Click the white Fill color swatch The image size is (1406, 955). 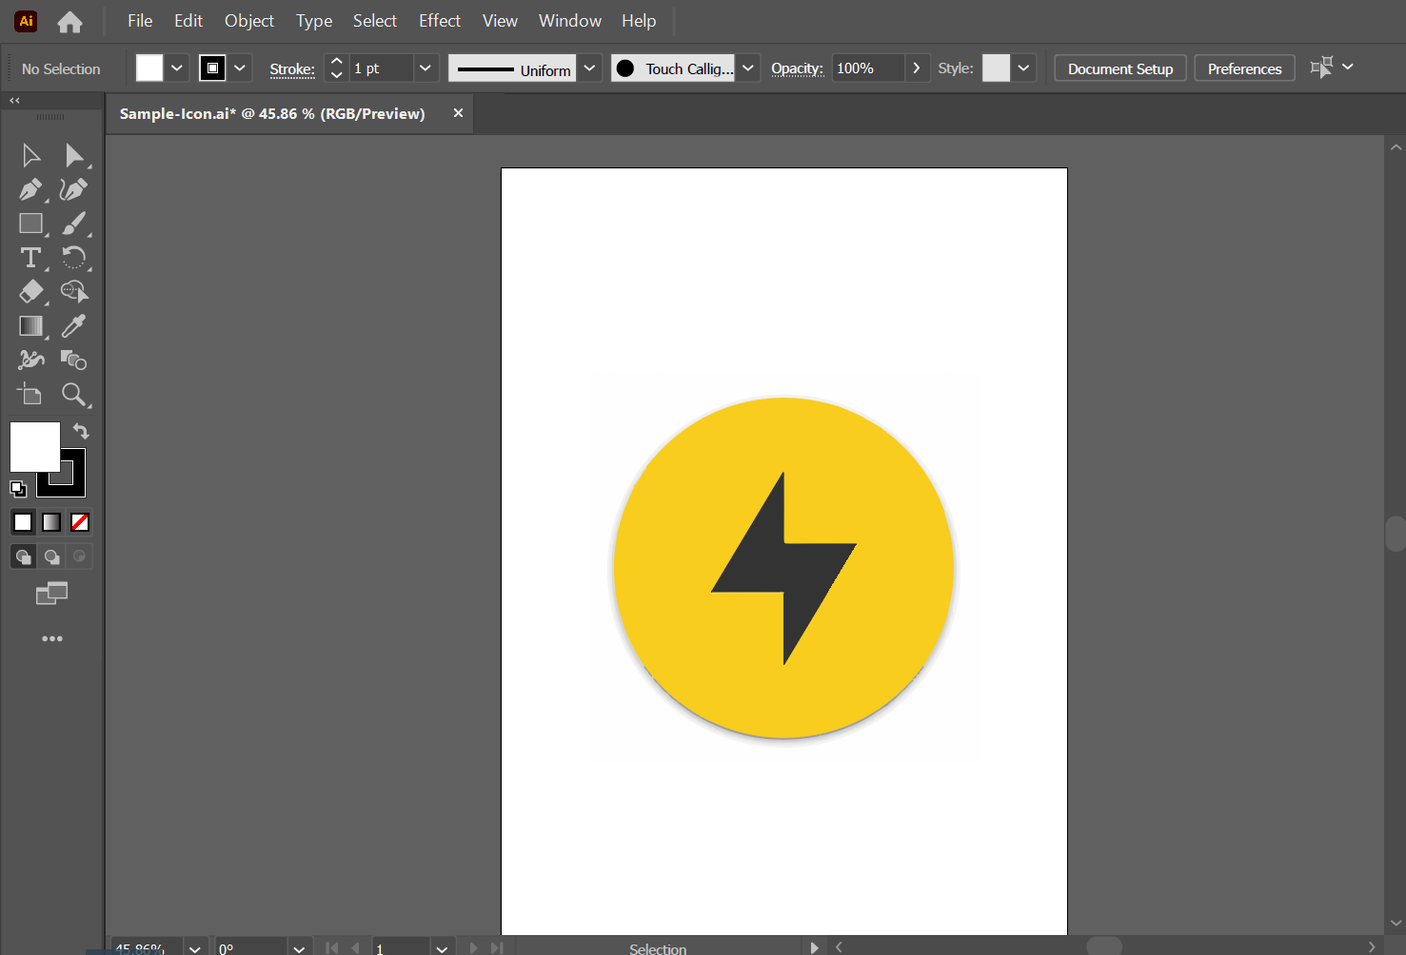point(35,447)
